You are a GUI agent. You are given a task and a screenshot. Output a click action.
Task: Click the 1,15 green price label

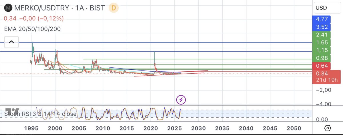coord(322,51)
